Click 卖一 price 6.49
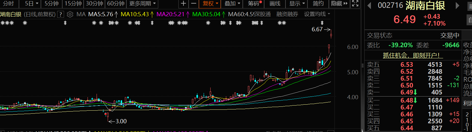 point(407,92)
